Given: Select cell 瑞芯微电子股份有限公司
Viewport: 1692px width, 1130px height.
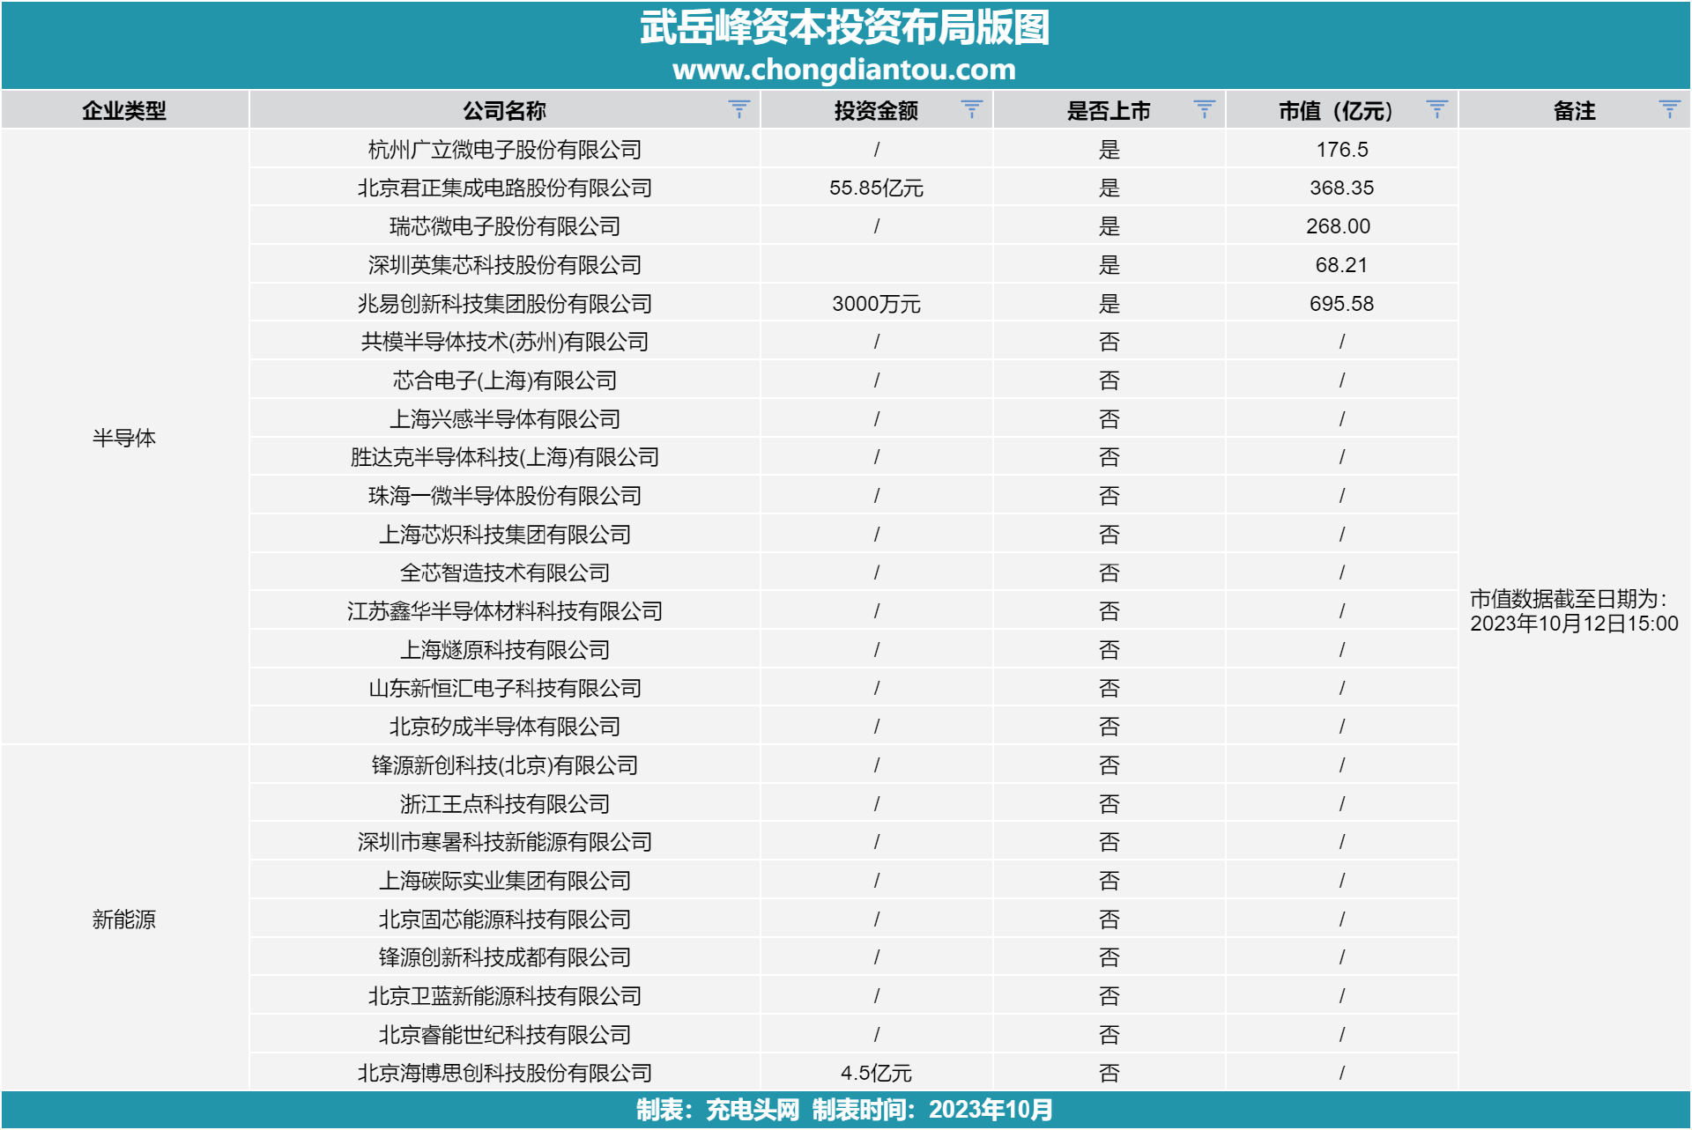Looking at the screenshot, I should click(x=504, y=226).
